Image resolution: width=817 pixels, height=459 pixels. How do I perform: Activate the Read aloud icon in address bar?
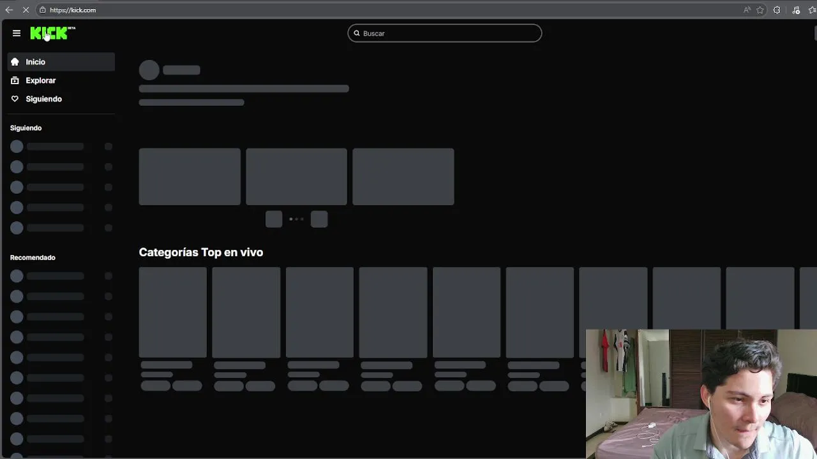(x=747, y=10)
